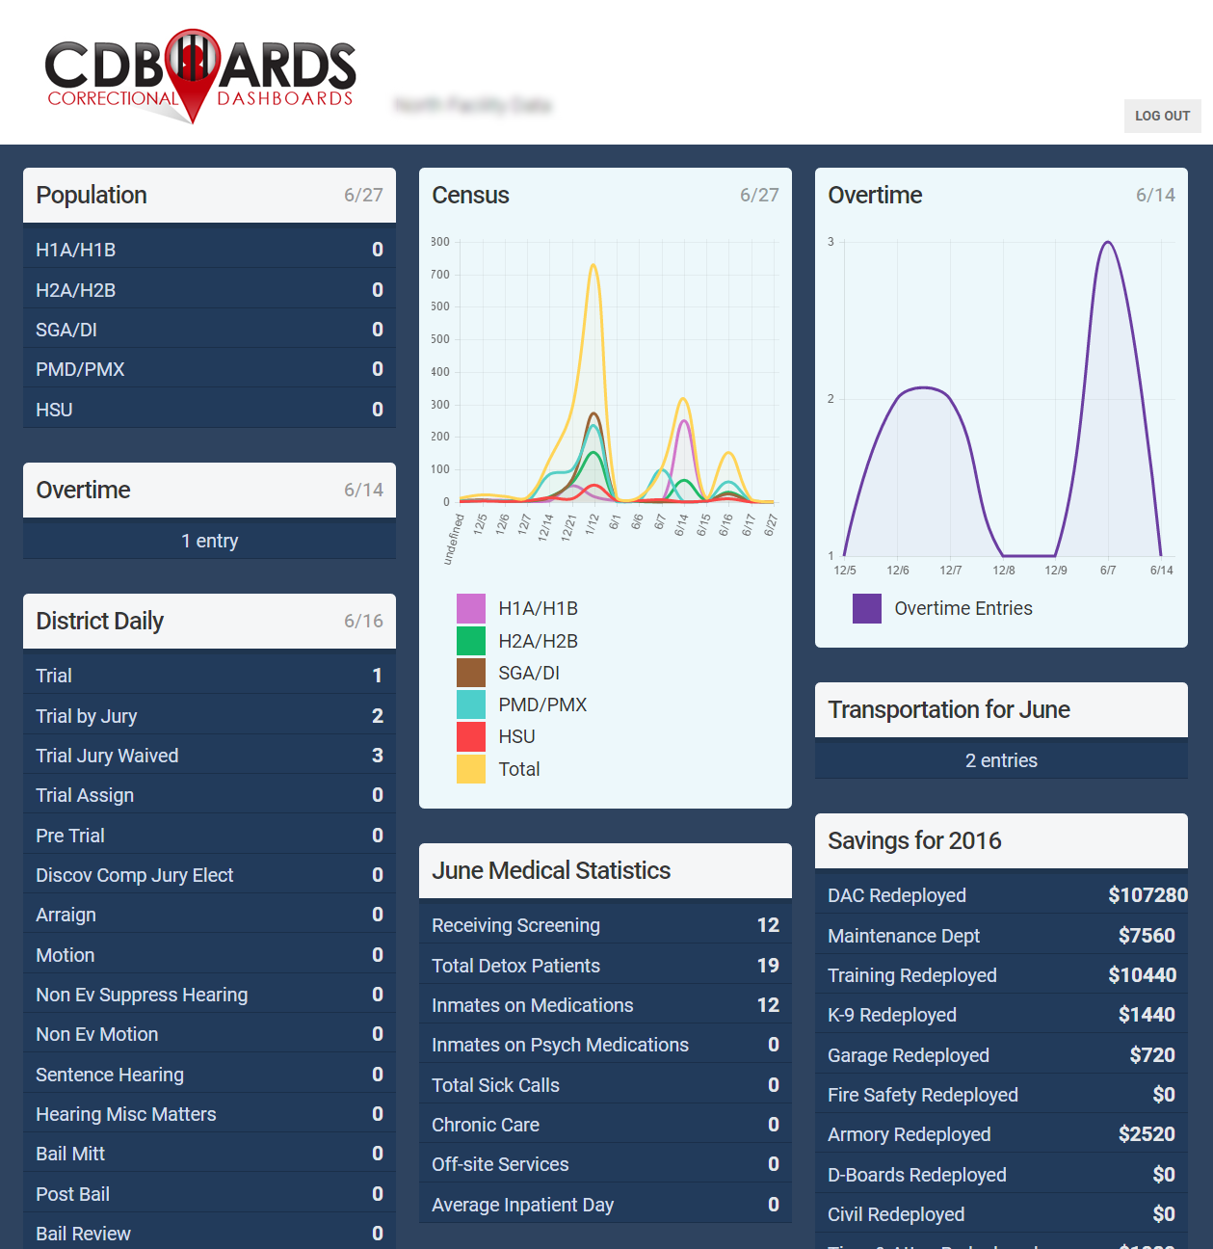Screen dimensions: 1213x1249
Task: Open Transportation 2 entries link
Action: (x=1001, y=760)
